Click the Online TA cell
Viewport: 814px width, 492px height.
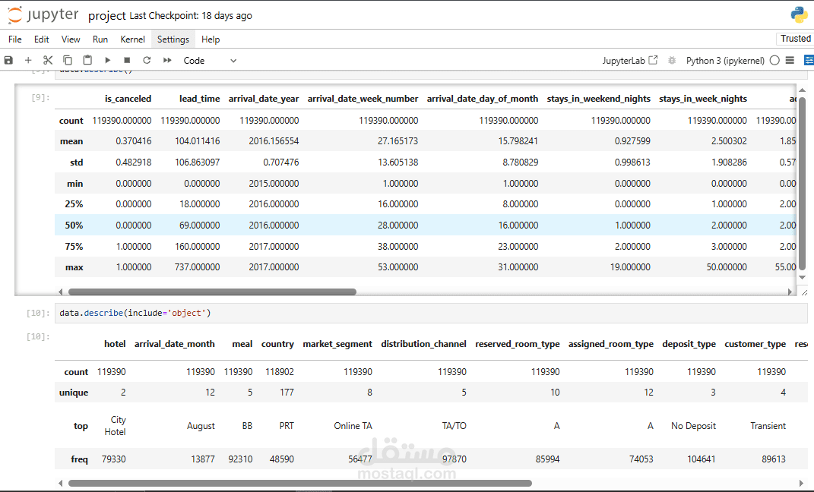353,426
